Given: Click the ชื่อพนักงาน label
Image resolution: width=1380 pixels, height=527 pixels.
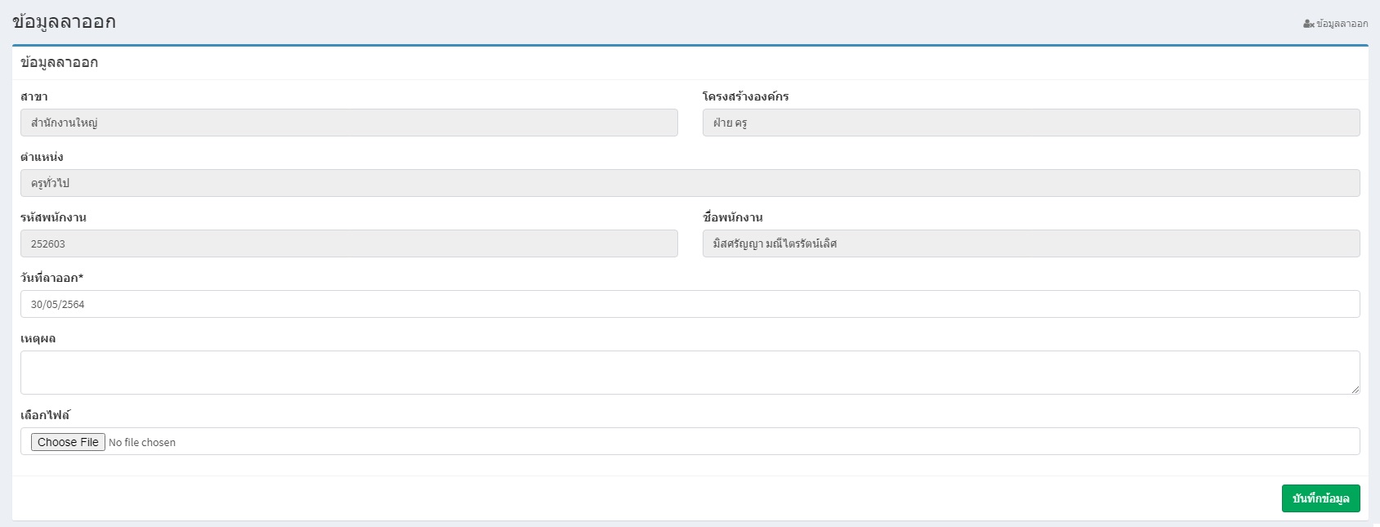Looking at the screenshot, I should click(x=733, y=217).
